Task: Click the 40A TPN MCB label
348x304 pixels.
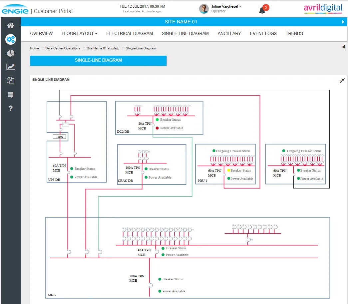Action: pyautogui.click(x=144, y=252)
